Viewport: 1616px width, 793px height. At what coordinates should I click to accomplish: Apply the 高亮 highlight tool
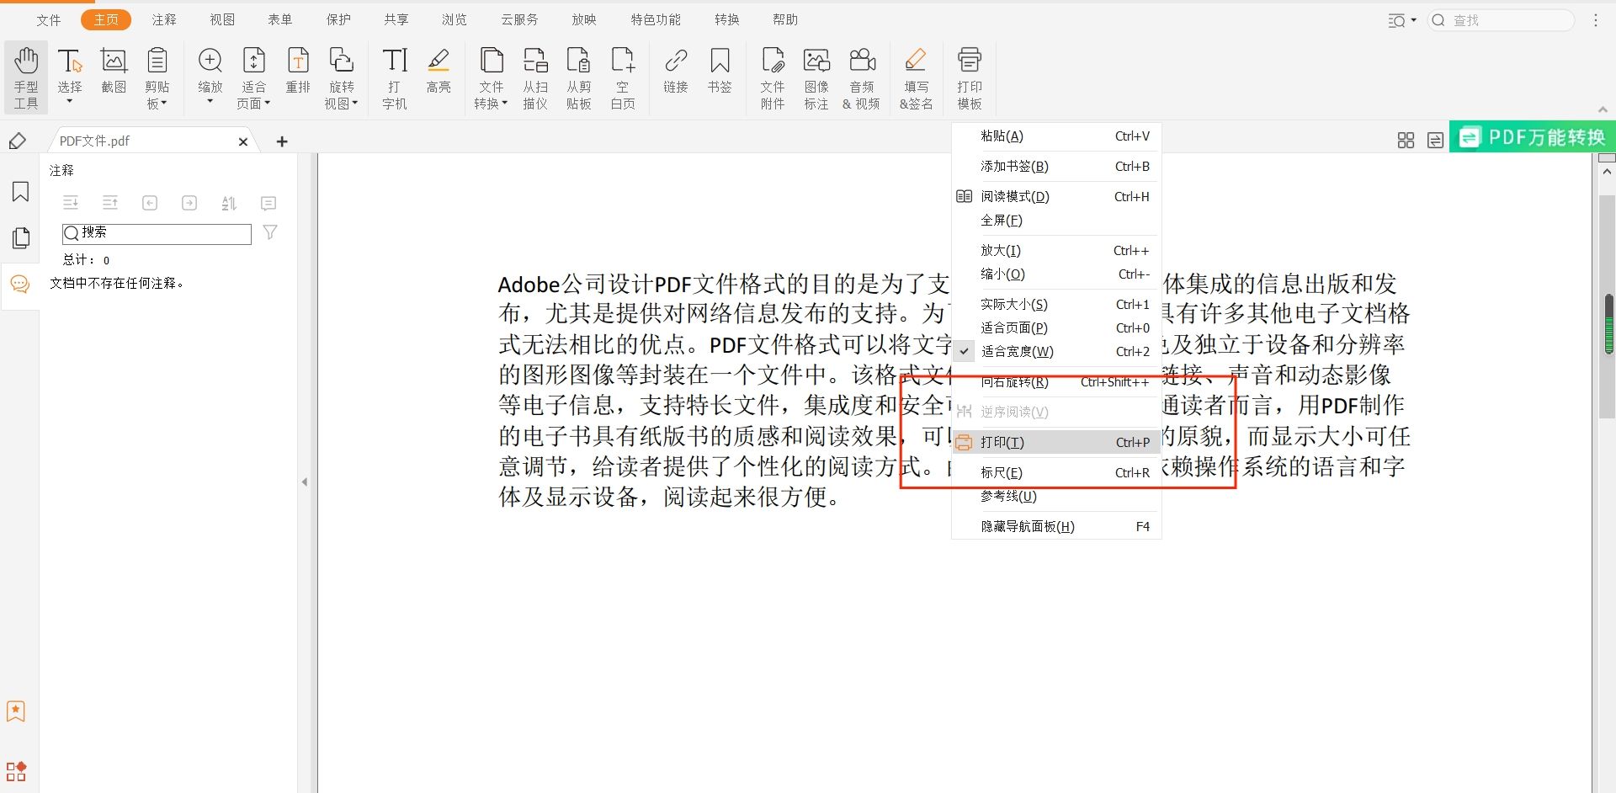coord(438,76)
